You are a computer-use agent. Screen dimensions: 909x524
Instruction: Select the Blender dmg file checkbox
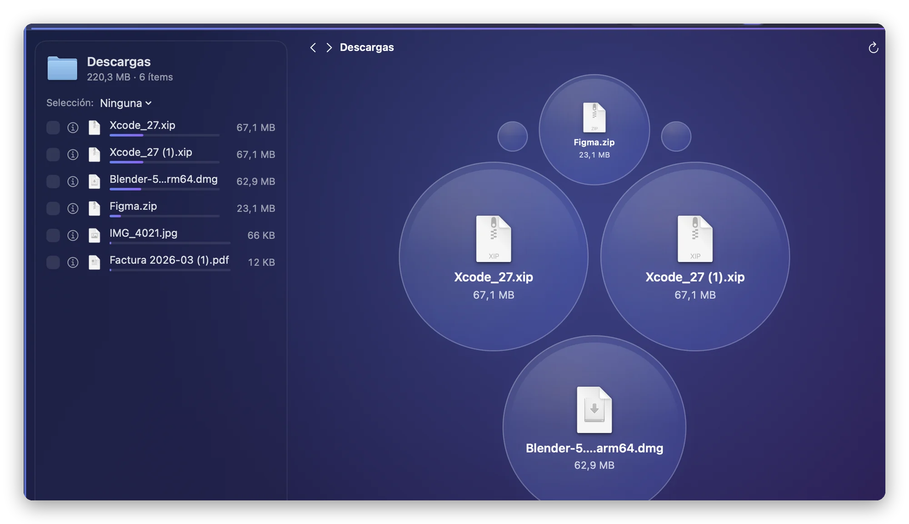coord(53,182)
